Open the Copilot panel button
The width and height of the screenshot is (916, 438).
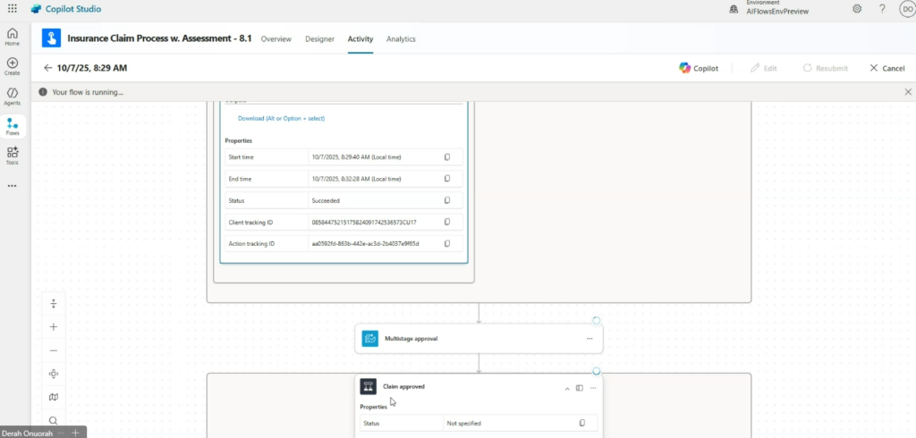[x=698, y=68]
